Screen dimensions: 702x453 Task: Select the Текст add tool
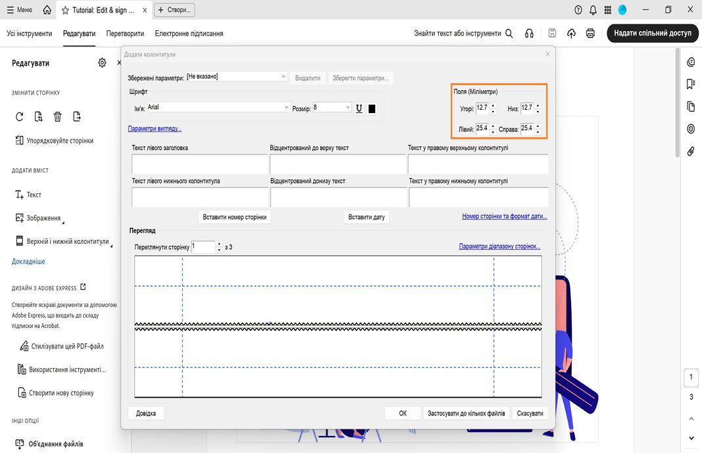(28, 195)
